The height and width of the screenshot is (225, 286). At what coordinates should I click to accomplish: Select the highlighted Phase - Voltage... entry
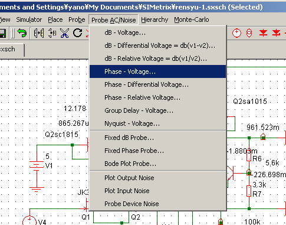coord(158,71)
